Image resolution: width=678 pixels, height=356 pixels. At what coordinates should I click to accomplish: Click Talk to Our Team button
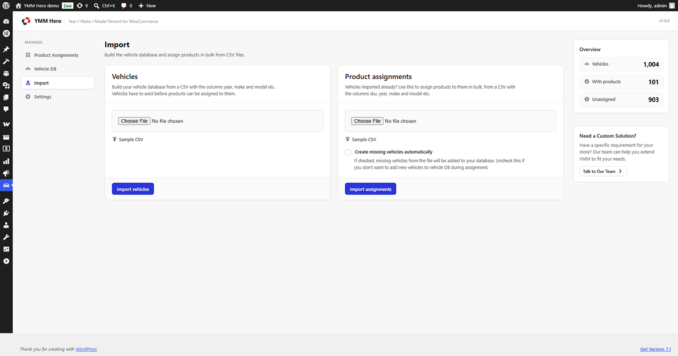[x=603, y=171]
